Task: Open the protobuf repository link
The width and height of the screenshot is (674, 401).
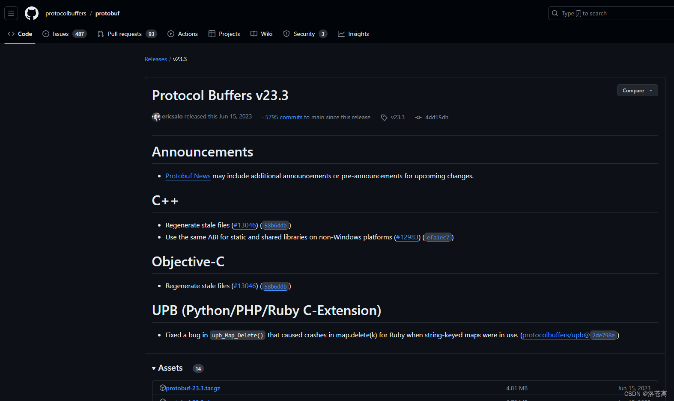Action: (107, 13)
